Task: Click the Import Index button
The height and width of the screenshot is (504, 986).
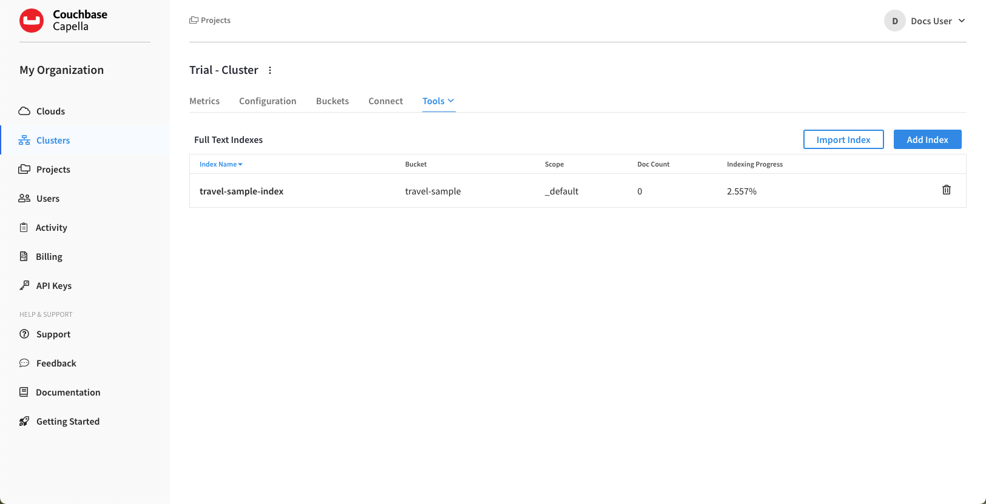Action: pyautogui.click(x=843, y=139)
